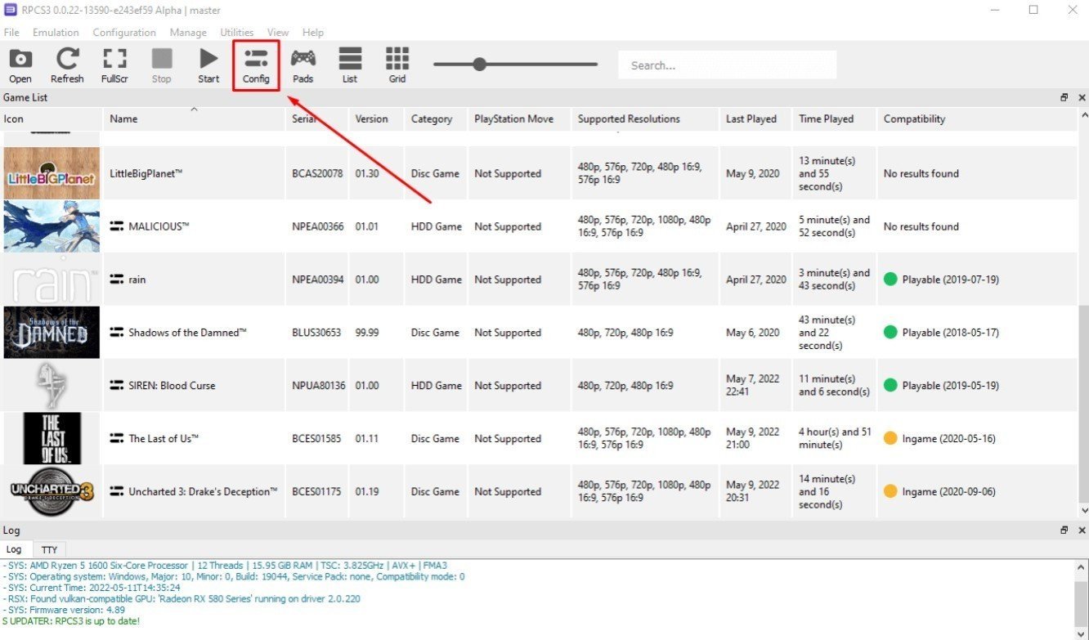The width and height of the screenshot is (1089, 640).
Task: Click config icon beside Shadows of the Damned
Action: coord(117,333)
